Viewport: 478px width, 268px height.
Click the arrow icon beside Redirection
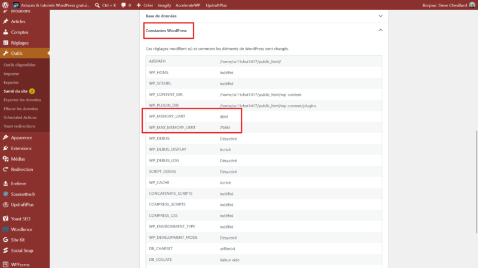coord(5,169)
